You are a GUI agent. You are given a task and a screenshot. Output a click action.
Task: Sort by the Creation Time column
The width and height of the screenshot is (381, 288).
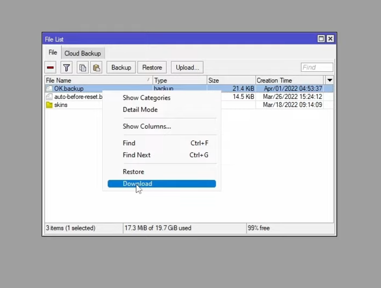tap(288, 80)
